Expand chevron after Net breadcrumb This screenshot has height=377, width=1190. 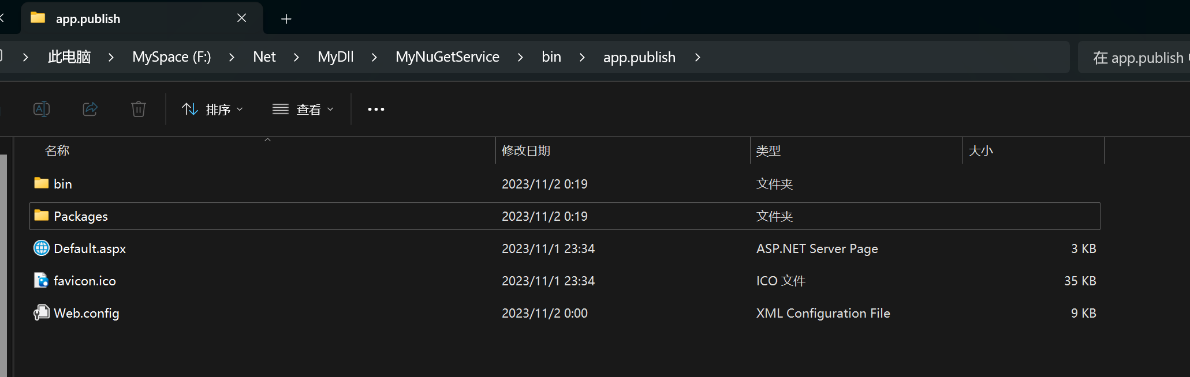(296, 57)
